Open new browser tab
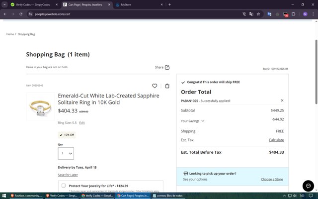 pos(169,4)
